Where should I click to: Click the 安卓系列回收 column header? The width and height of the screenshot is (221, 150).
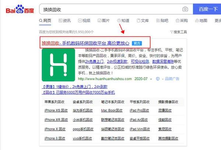pyautogui.click(x=83, y=102)
